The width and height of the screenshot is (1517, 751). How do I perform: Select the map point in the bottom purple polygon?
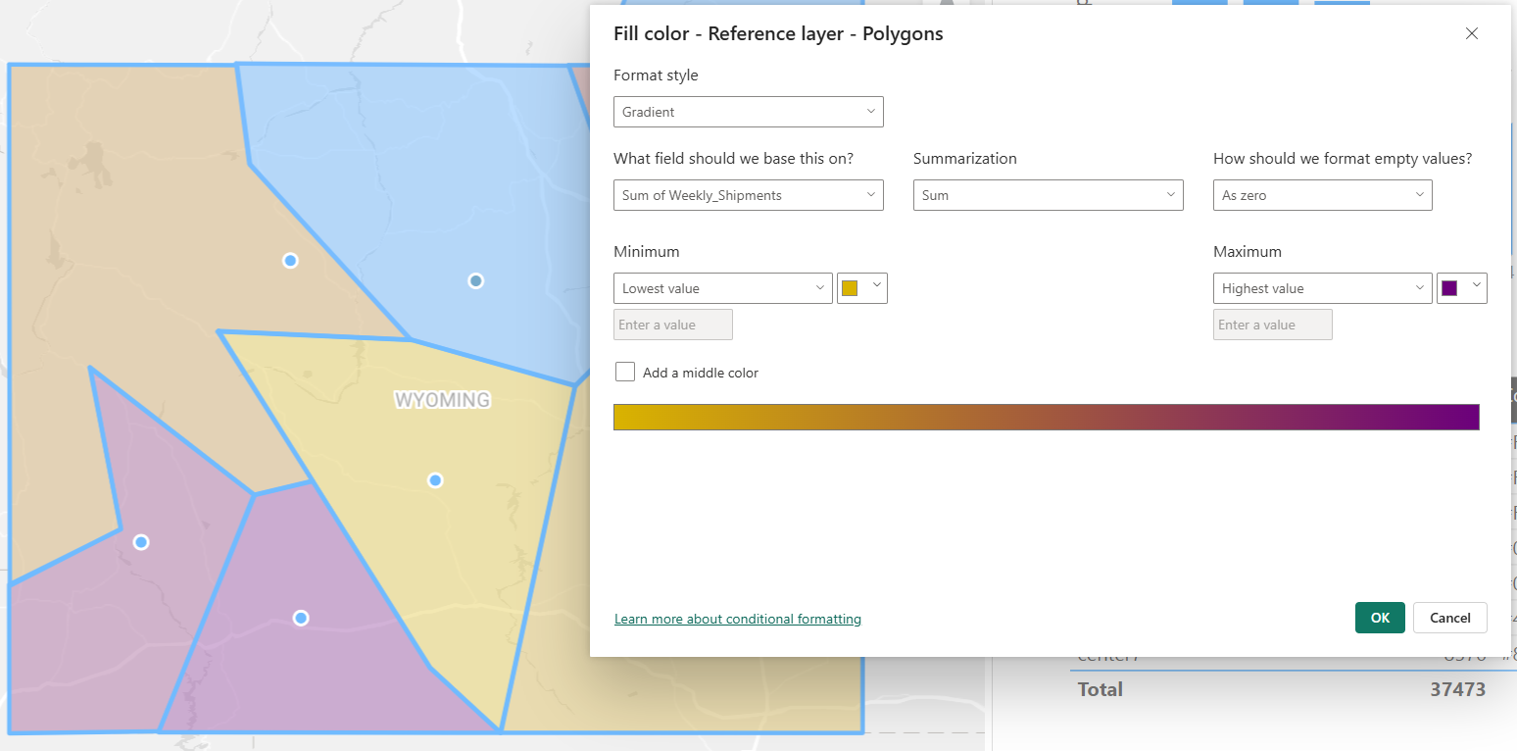[301, 618]
